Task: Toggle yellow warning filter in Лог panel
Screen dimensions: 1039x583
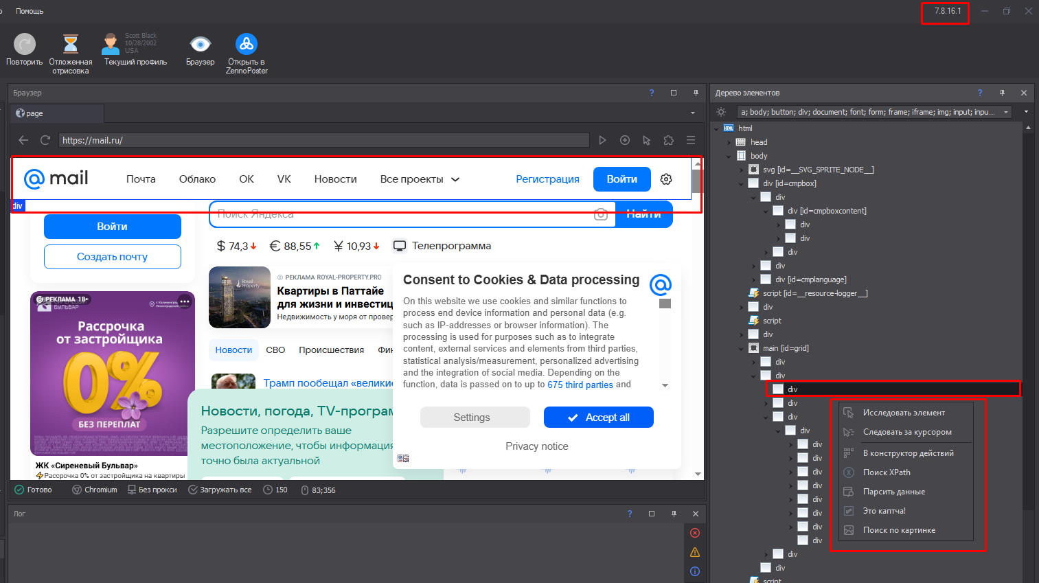Action: pyautogui.click(x=695, y=552)
